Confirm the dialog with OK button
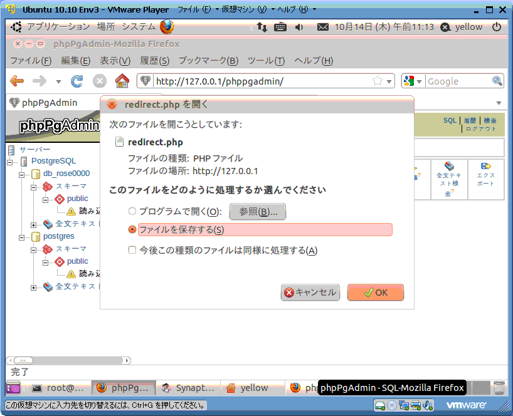Image resolution: width=513 pixels, height=416 pixels. (376, 292)
